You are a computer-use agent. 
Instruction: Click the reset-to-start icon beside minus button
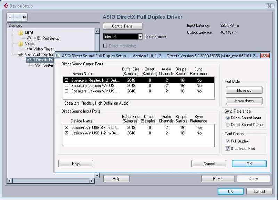coord(24,17)
